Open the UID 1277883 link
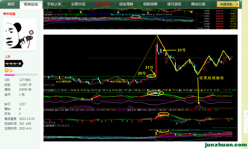The height and width of the screenshot is (149, 248). click(x=25, y=80)
